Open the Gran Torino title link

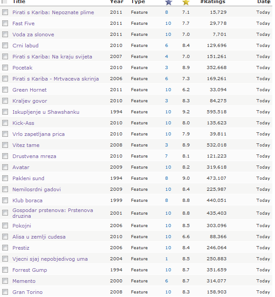point(27,292)
